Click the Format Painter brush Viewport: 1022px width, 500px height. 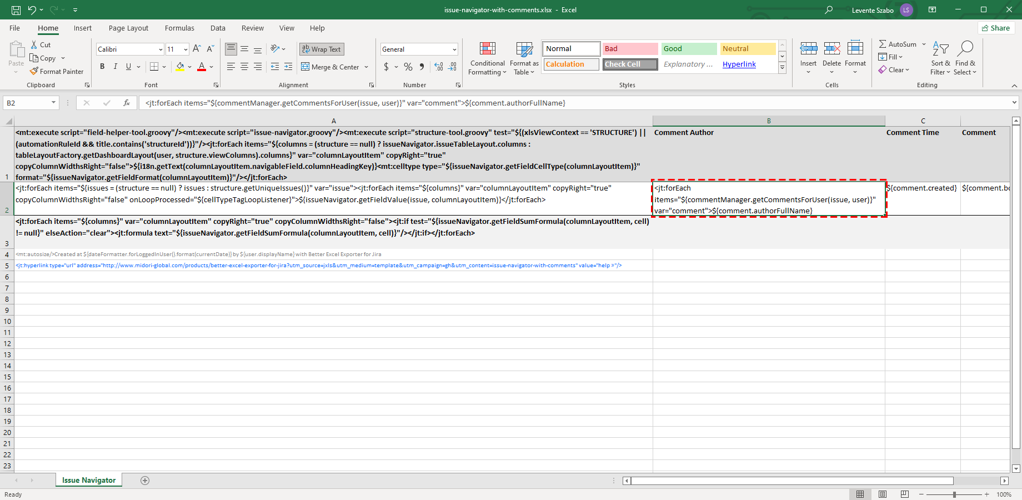(x=34, y=72)
